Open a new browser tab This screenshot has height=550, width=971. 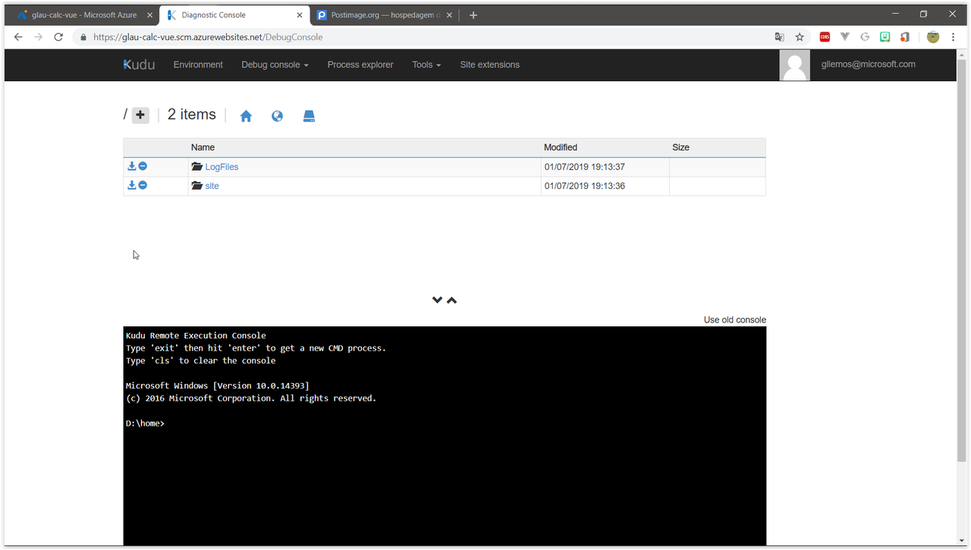pyautogui.click(x=473, y=15)
